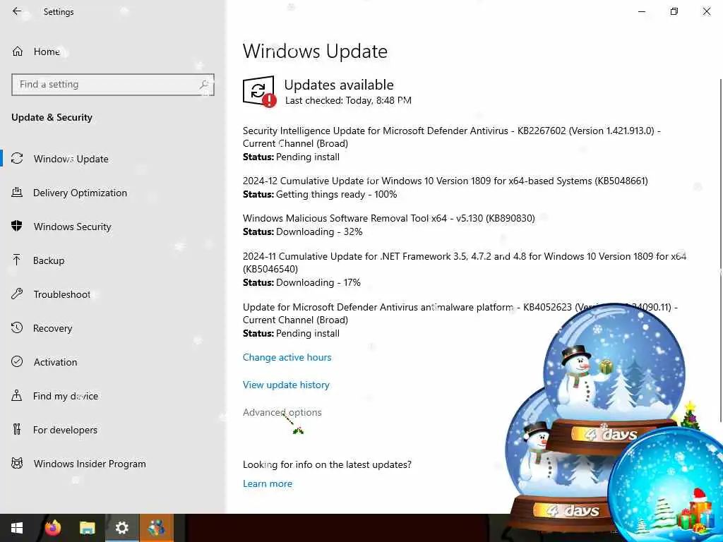The image size is (723, 542).
Task: Click the Find my device icon
Action: (17, 395)
